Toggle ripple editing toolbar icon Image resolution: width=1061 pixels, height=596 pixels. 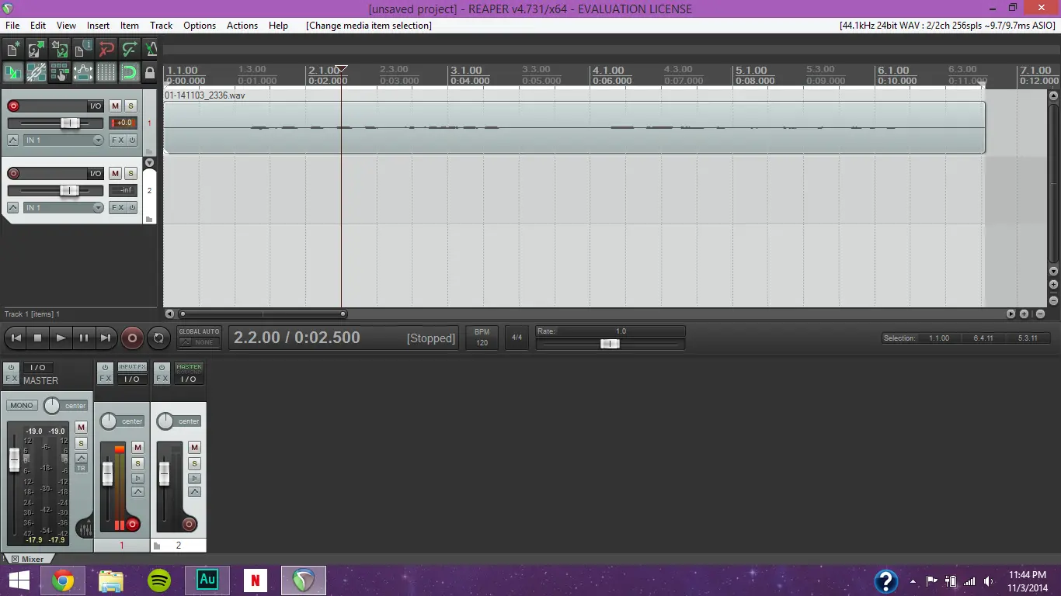[x=59, y=73]
